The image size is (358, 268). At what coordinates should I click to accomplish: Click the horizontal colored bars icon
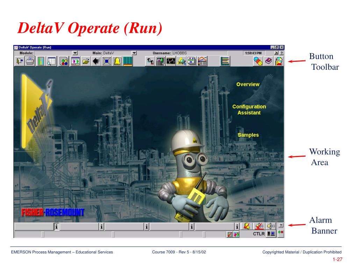pos(225,61)
